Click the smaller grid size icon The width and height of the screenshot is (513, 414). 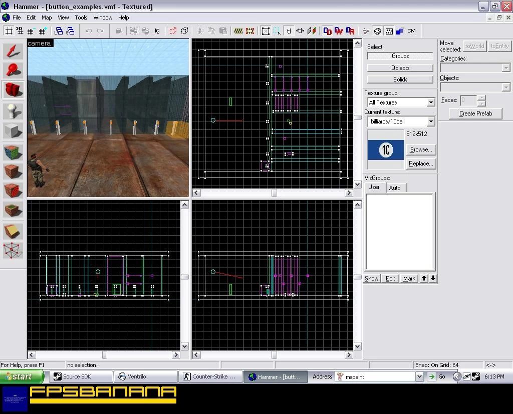pos(31,31)
